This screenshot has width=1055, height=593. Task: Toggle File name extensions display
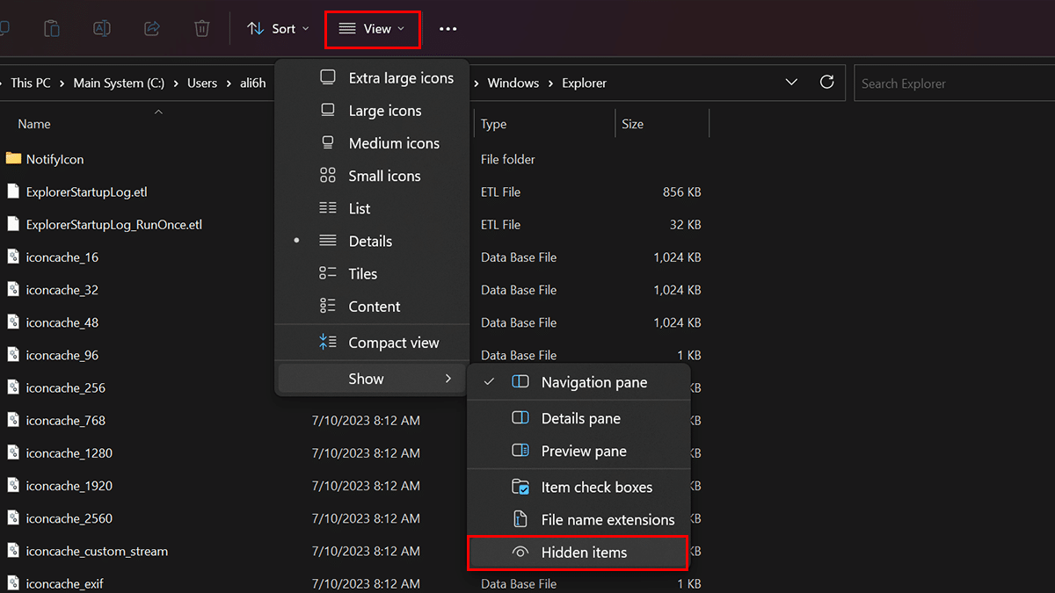608,519
